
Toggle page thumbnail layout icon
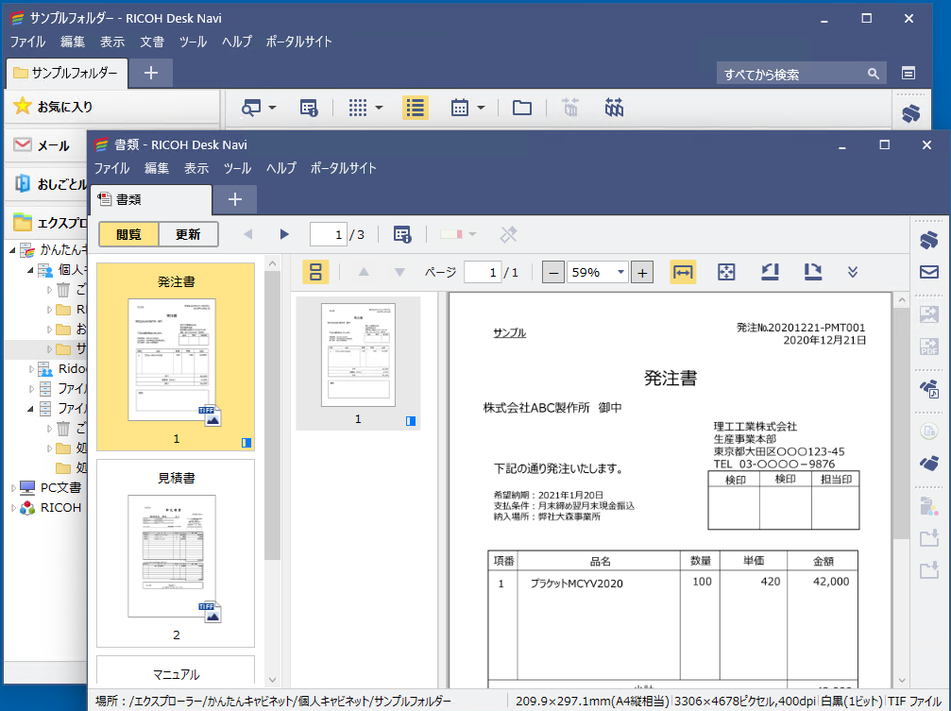pos(315,272)
